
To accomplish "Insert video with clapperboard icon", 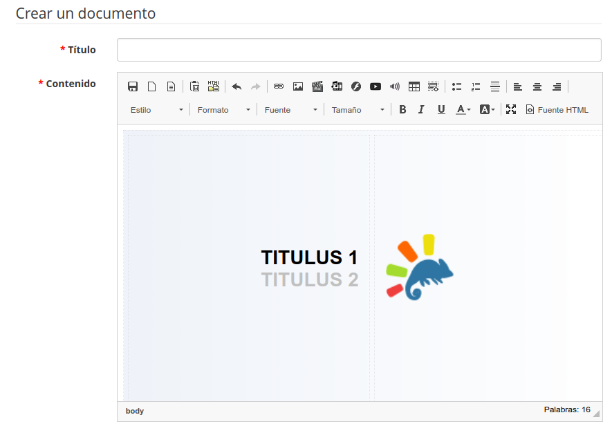I will (x=317, y=86).
